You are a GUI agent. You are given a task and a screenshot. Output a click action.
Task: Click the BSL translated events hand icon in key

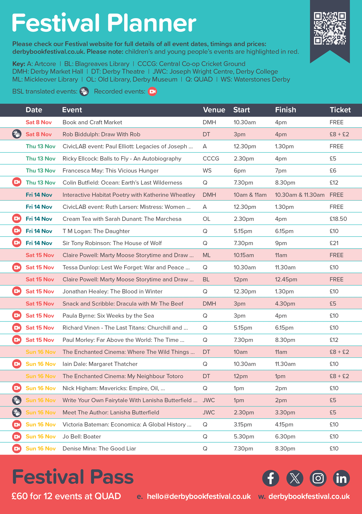pos(84,91)
